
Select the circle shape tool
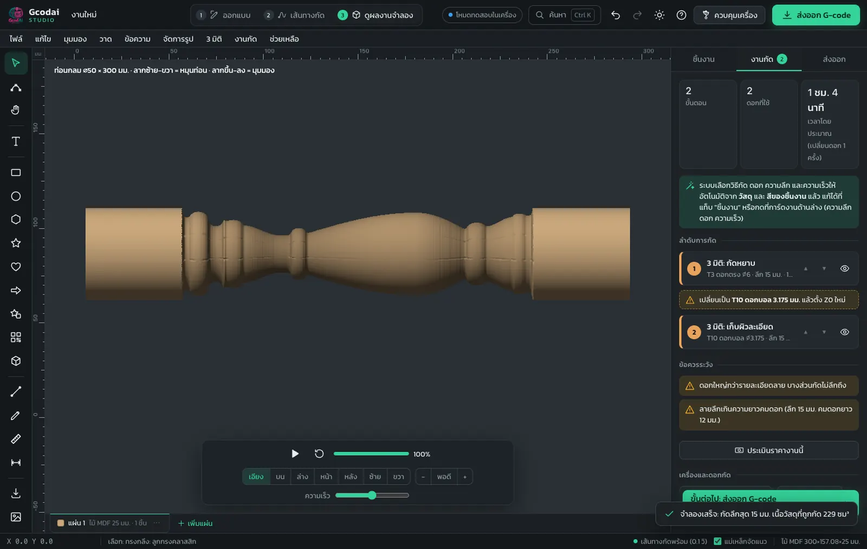(x=16, y=196)
